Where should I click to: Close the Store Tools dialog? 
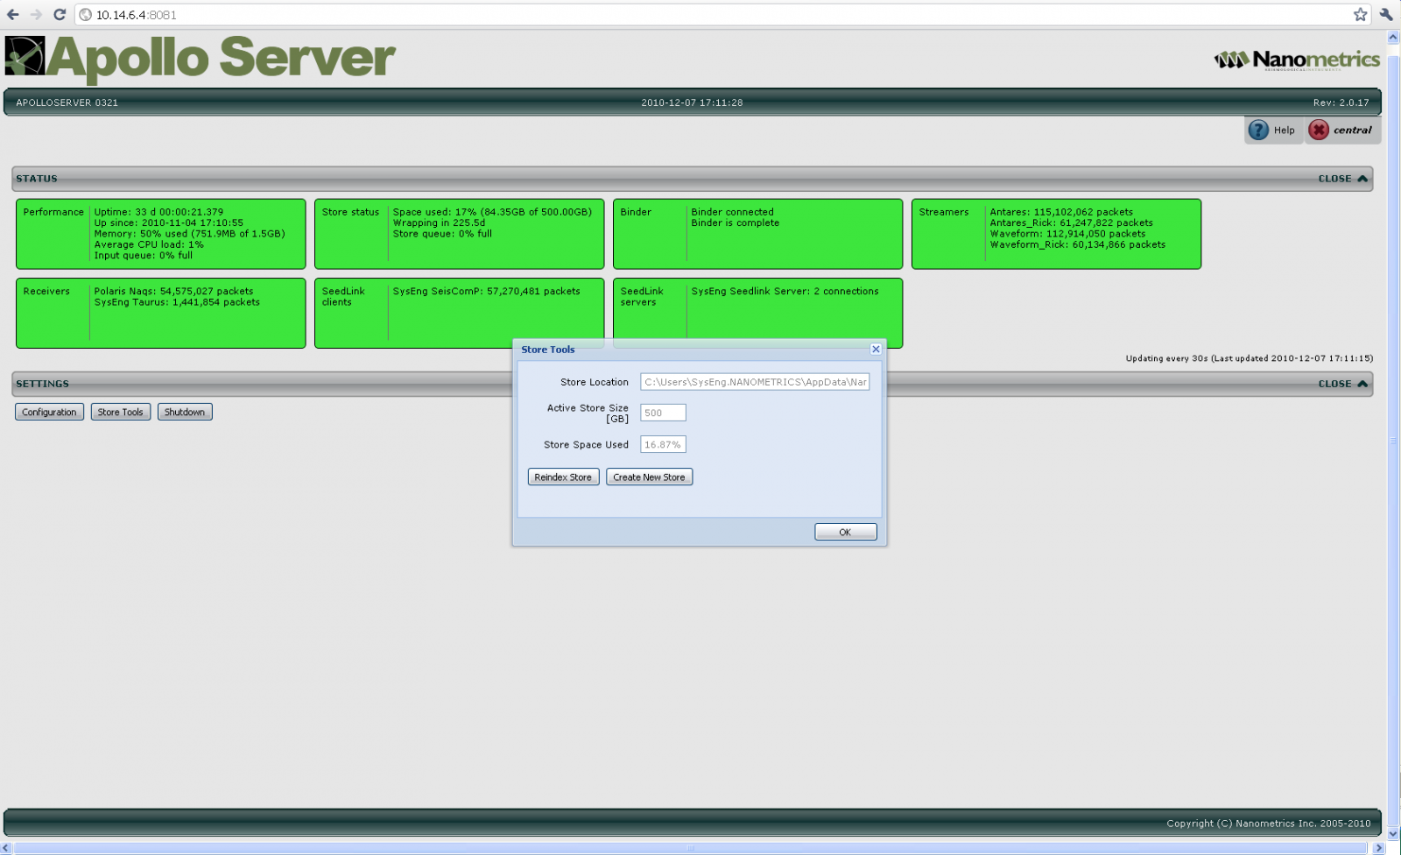click(x=876, y=349)
